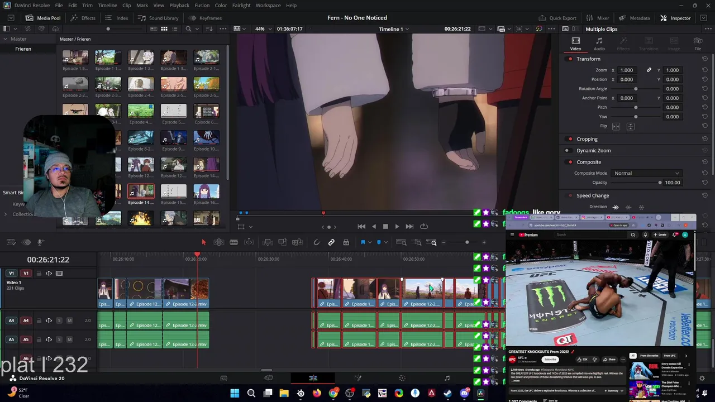Screen dimensions: 715x402
Task: Click the flip vertical icon
Action: 631,126
